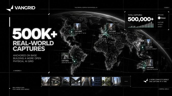Click the large '500K+' headline
The image size is (172, 96).
35,34
